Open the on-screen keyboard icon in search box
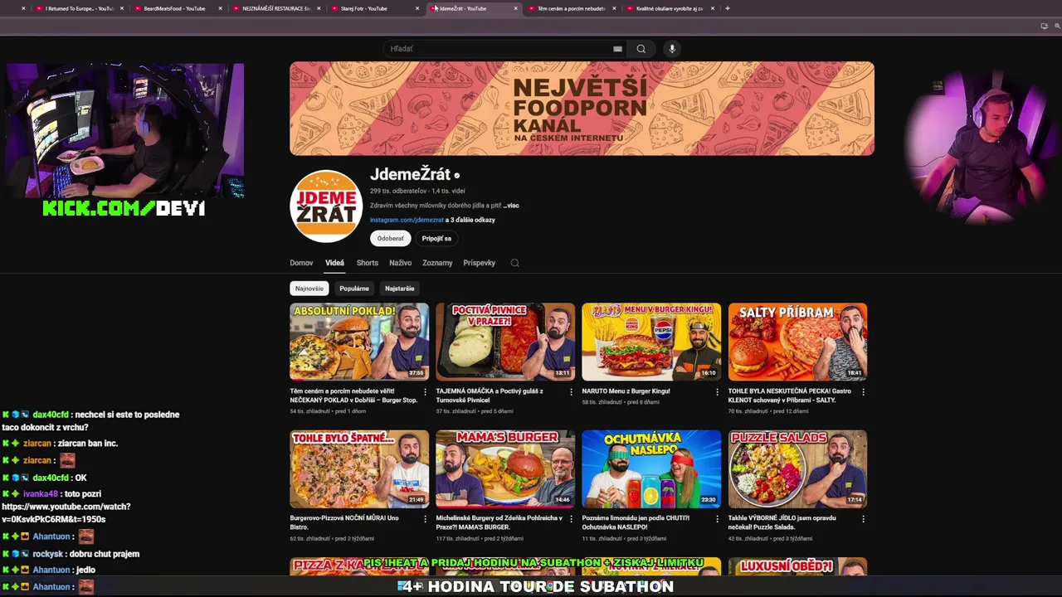Image resolution: width=1062 pixels, height=597 pixels. click(x=617, y=49)
